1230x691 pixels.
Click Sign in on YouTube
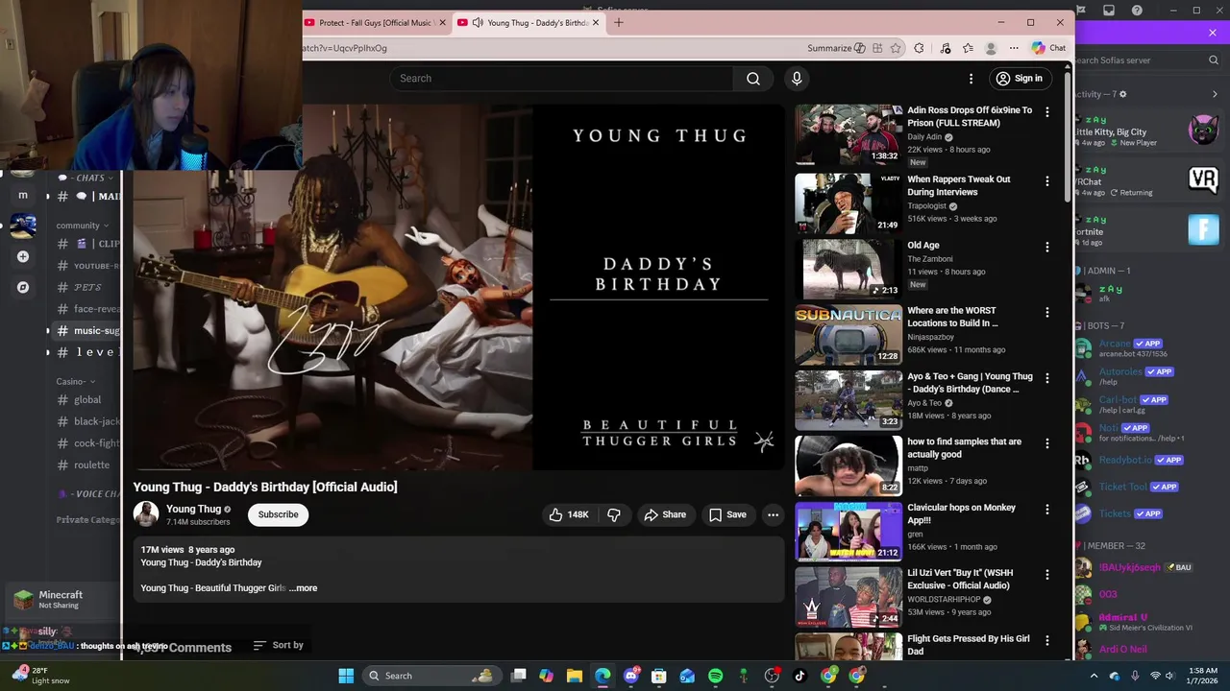(1020, 79)
